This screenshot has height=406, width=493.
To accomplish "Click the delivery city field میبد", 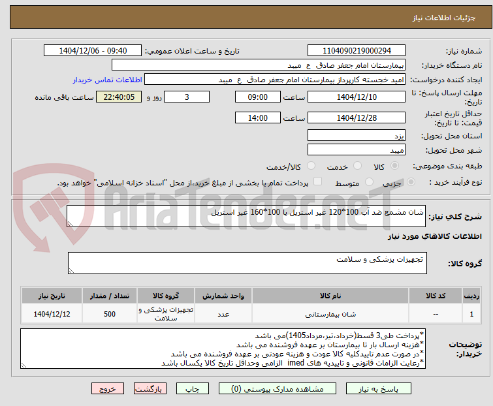I will tap(357, 150).
